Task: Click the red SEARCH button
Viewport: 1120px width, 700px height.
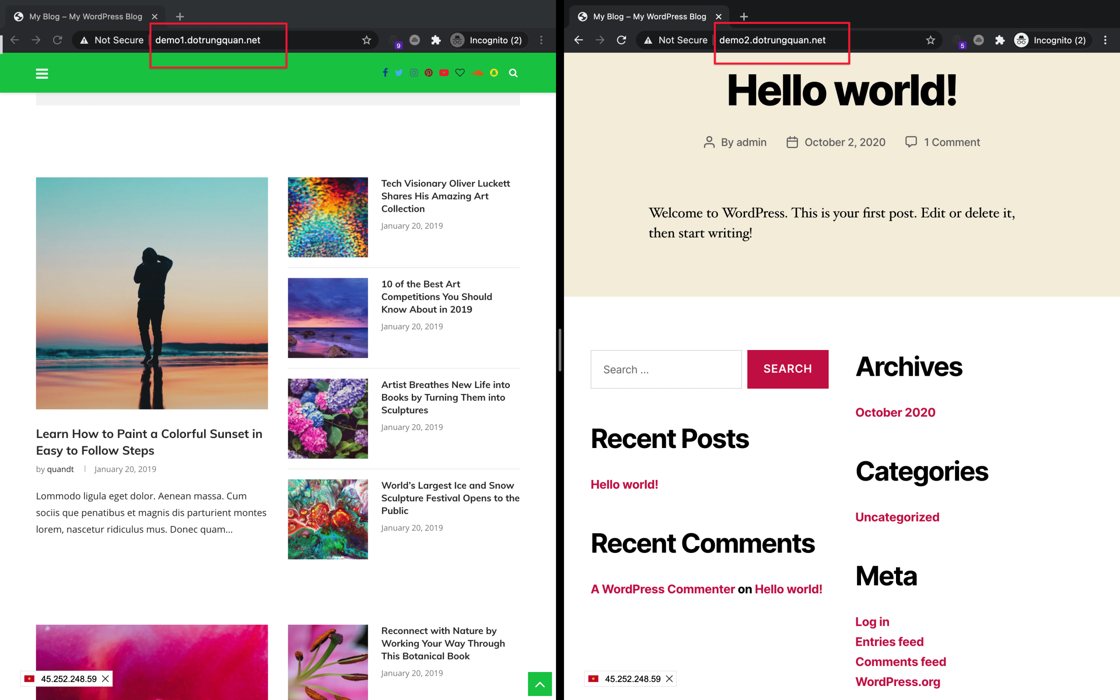Action: pyautogui.click(x=787, y=369)
